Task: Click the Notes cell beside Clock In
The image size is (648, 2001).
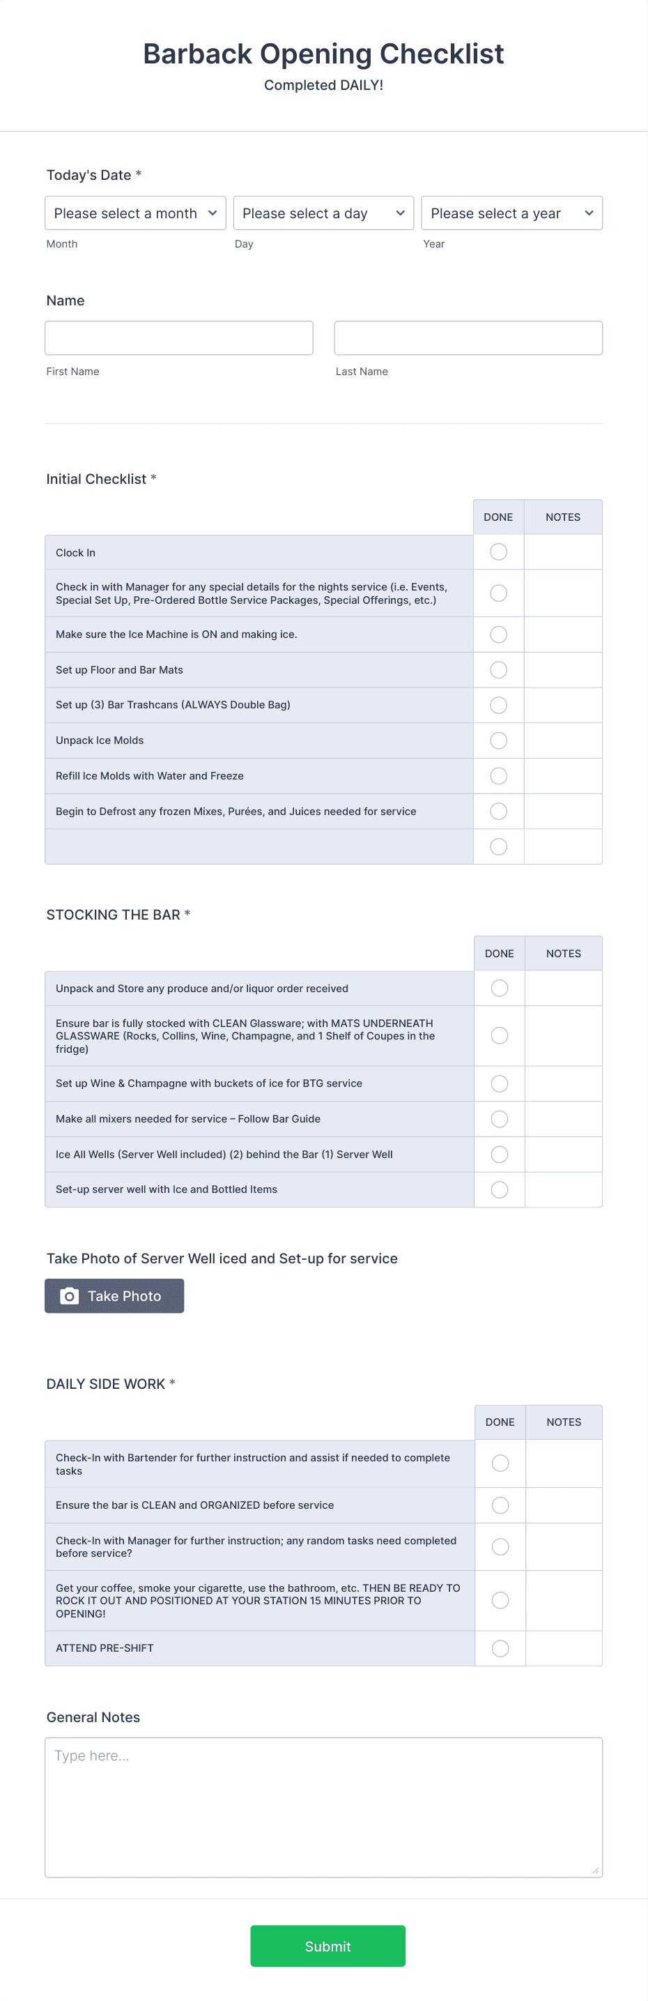Action: pos(564,551)
